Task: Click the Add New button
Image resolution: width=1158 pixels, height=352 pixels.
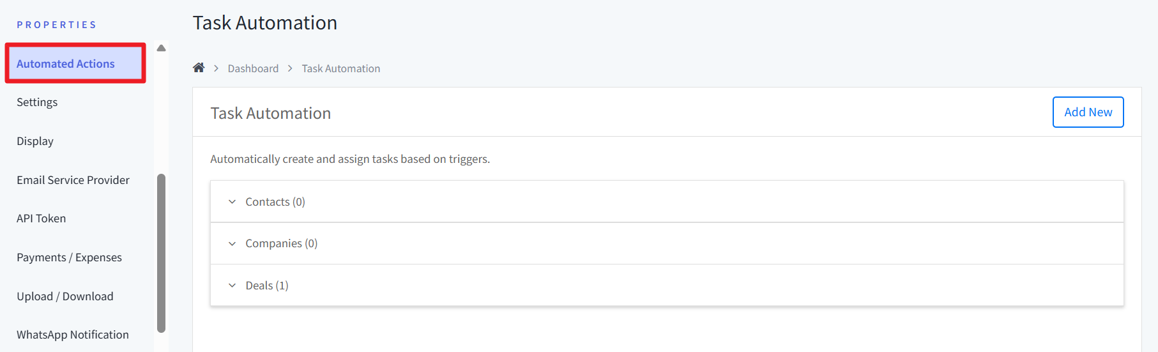Action: pos(1087,112)
